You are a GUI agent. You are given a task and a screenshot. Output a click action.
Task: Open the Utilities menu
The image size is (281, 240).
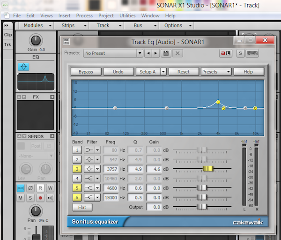(x=127, y=15)
